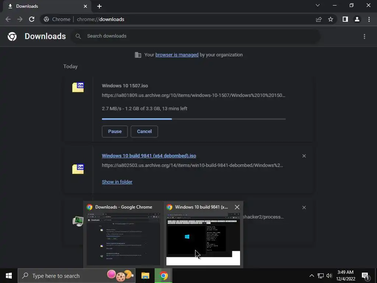
Task: Show hidden system tray icons
Action: [311, 276]
